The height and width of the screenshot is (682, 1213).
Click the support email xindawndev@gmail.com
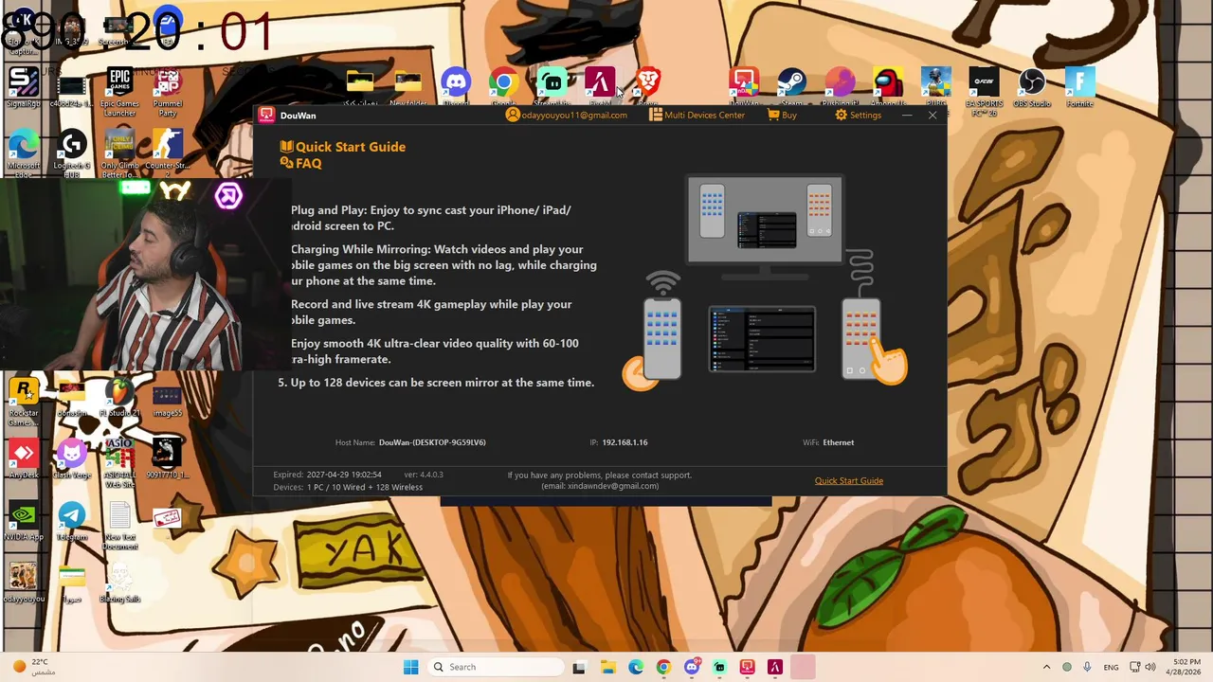600,486
